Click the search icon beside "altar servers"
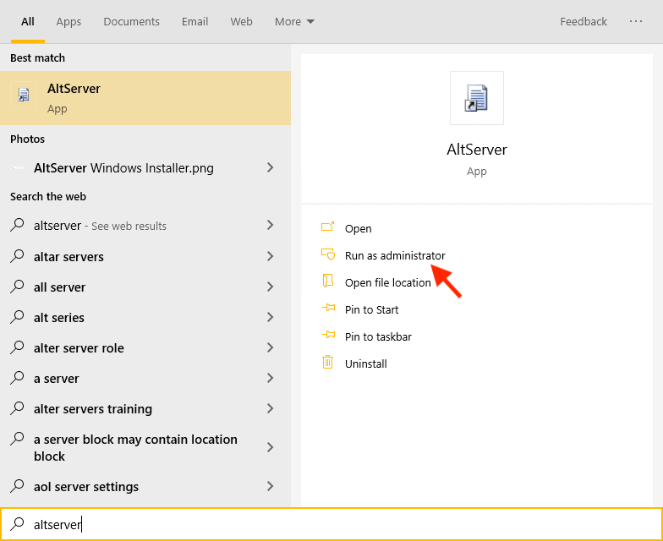Screen dimensions: 663x541 (17, 255)
